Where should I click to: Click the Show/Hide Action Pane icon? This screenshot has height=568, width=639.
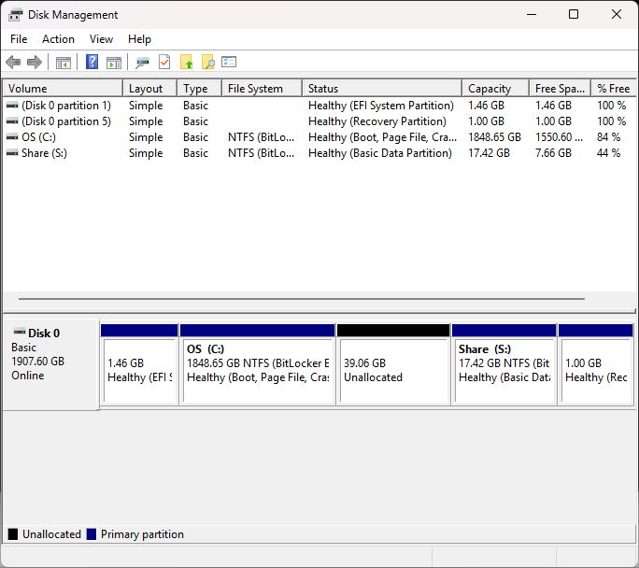click(114, 63)
